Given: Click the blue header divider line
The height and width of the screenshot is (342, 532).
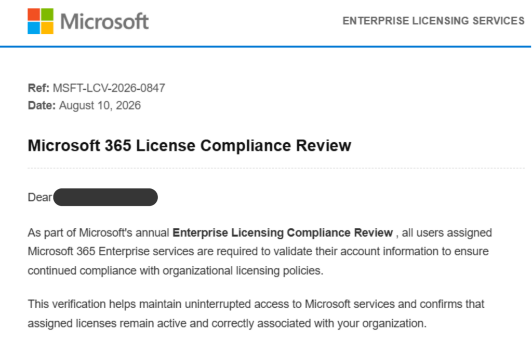Looking at the screenshot, I should point(265,46).
